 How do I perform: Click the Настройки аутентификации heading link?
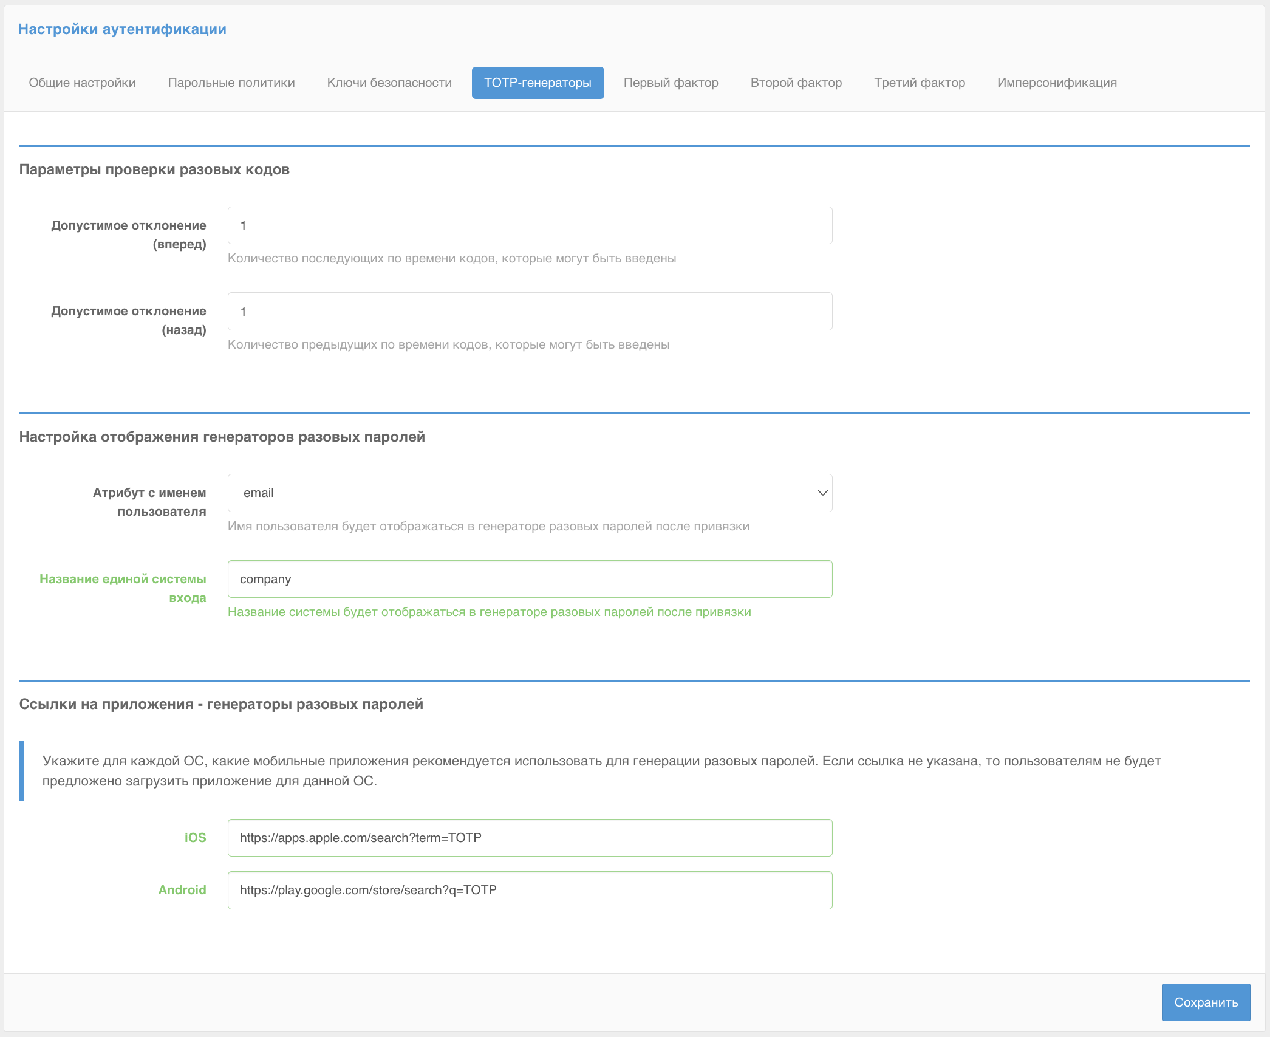(x=123, y=29)
